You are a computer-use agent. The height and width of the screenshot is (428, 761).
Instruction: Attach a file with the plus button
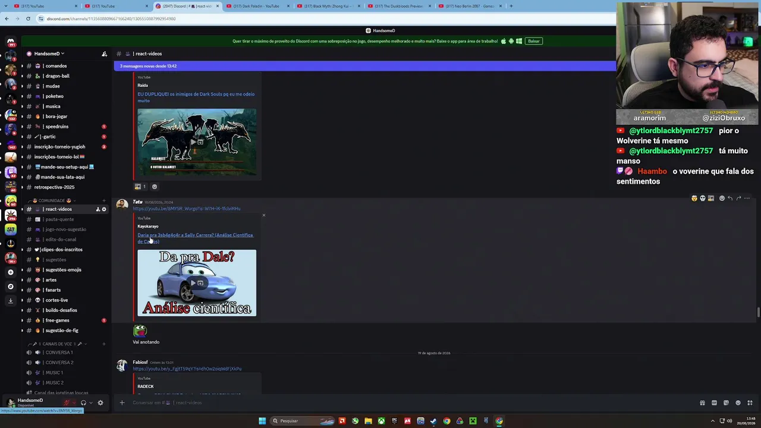pyautogui.click(x=122, y=403)
